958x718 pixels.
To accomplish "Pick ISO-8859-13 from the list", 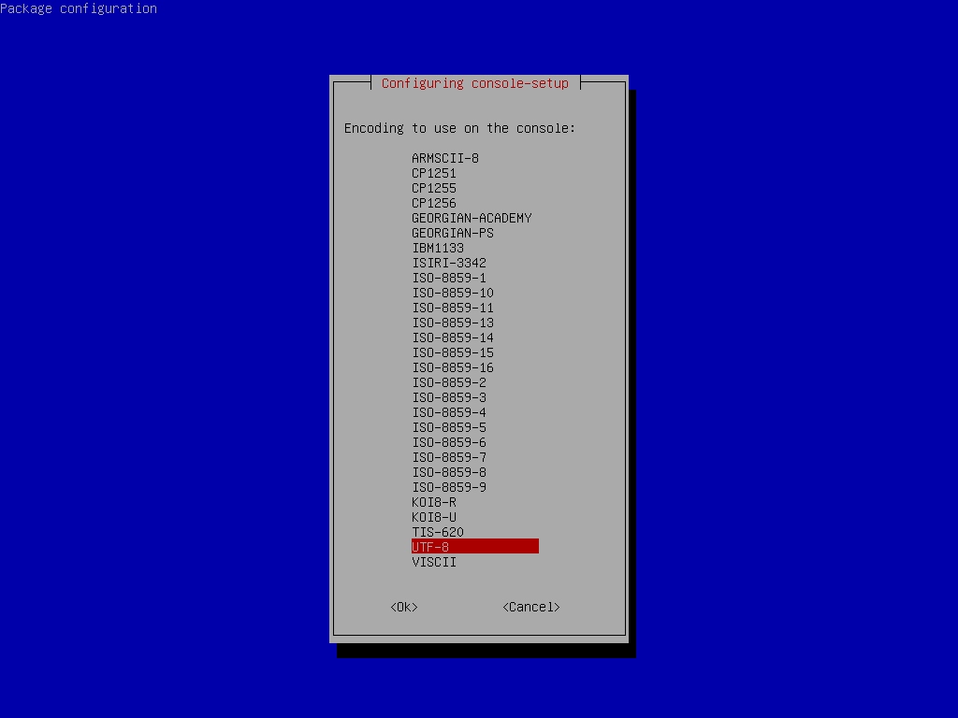I will pos(453,323).
